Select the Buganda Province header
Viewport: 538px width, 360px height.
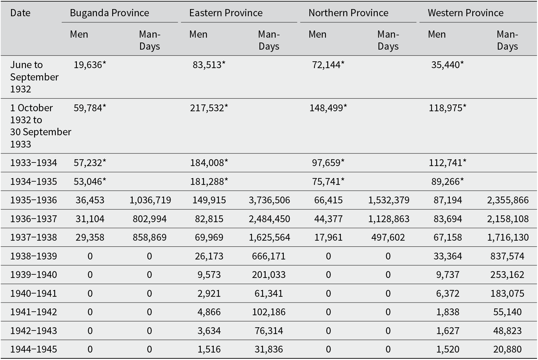pos(110,13)
